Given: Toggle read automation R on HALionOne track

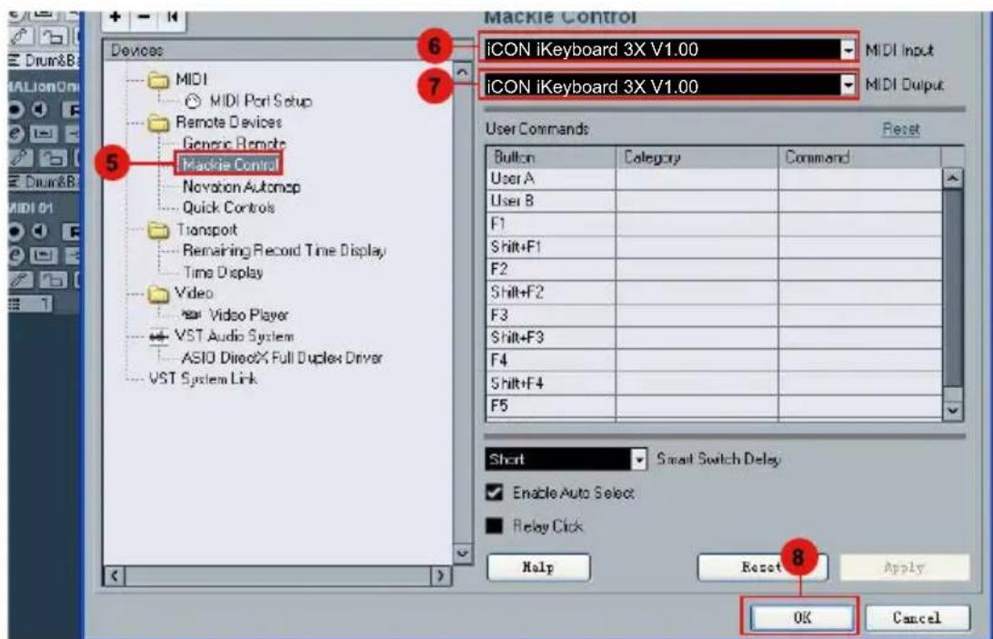Looking at the screenshot, I should point(72,110).
